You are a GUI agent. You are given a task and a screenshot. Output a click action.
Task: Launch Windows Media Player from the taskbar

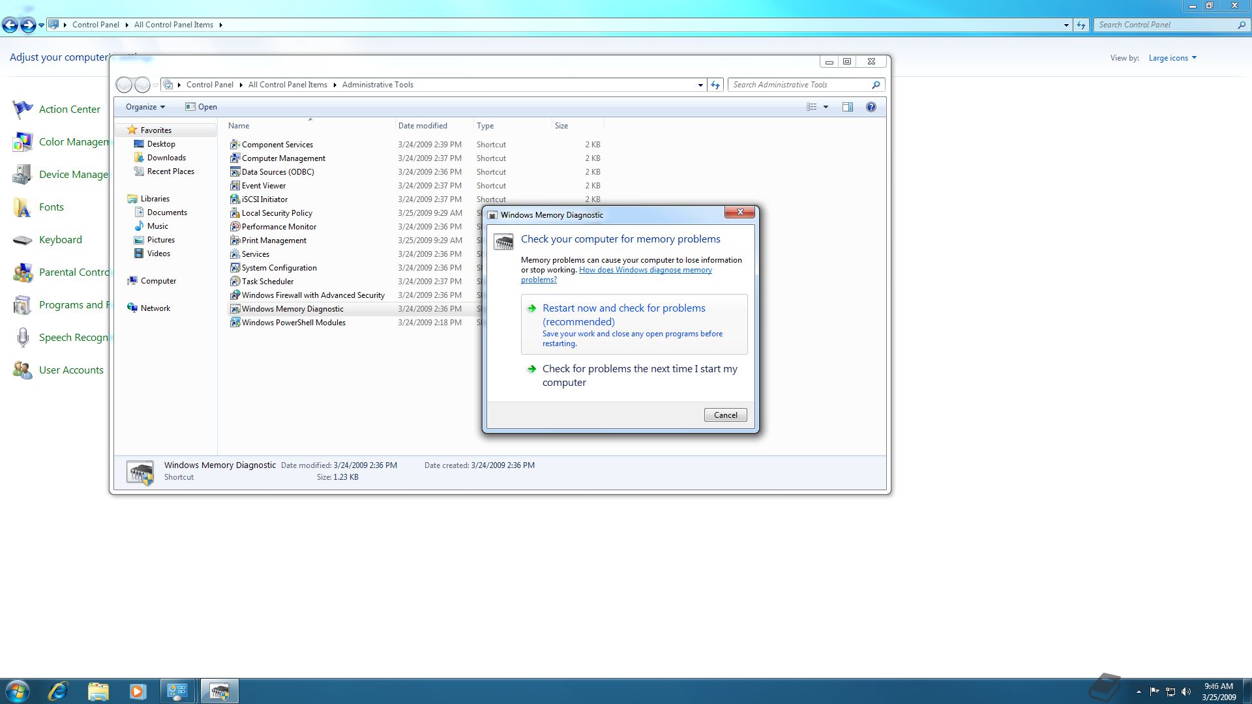coord(138,691)
